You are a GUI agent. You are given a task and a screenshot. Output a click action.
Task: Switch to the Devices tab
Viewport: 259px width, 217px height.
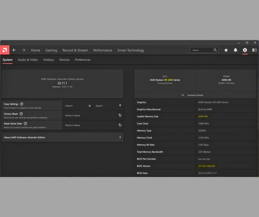click(64, 60)
